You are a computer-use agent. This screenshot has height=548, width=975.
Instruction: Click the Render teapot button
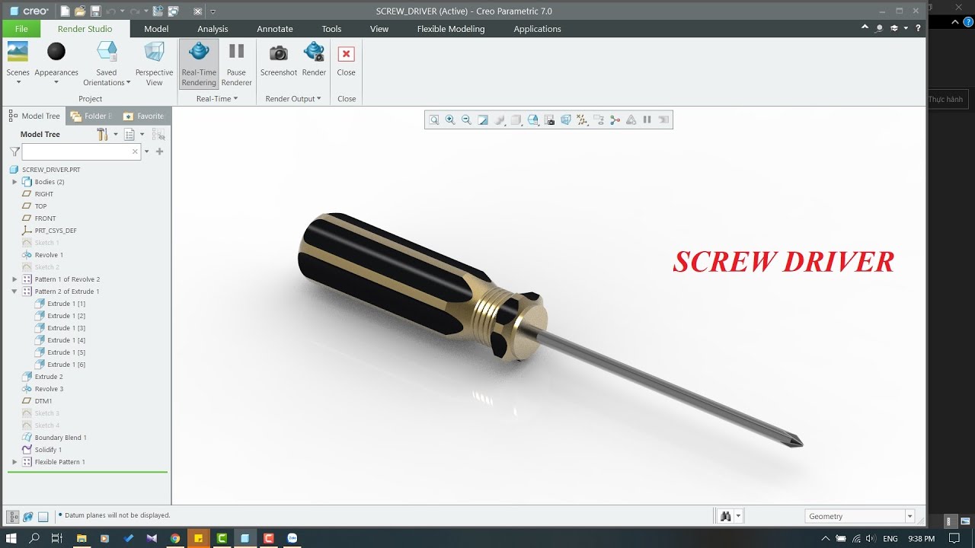(314, 60)
